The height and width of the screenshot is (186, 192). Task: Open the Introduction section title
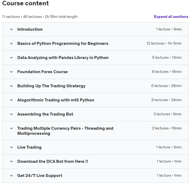tap(30, 29)
